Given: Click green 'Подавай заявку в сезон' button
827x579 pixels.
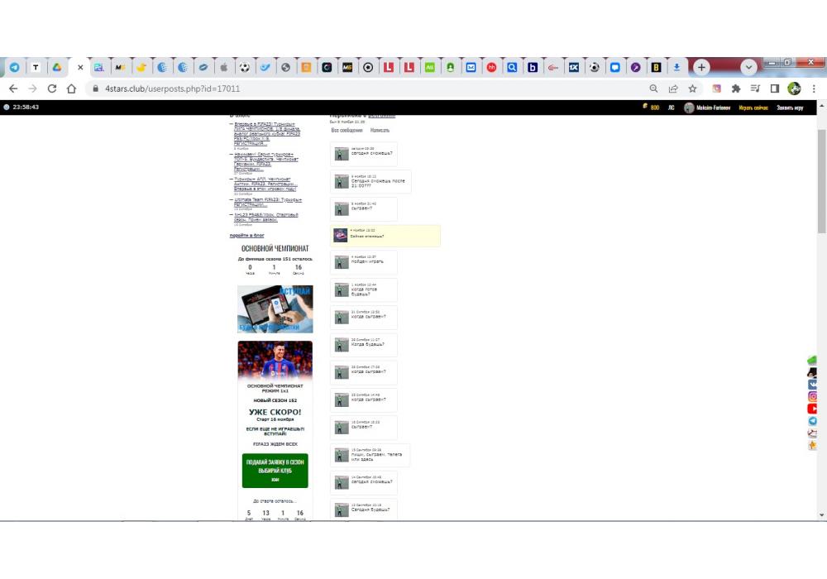Looking at the screenshot, I should 275,470.
